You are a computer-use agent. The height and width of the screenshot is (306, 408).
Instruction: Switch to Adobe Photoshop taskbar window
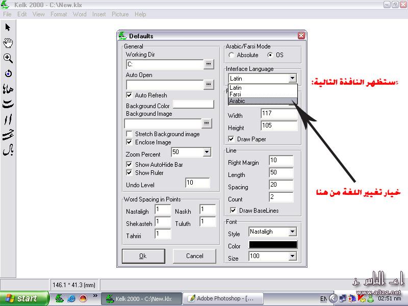pos(223,298)
